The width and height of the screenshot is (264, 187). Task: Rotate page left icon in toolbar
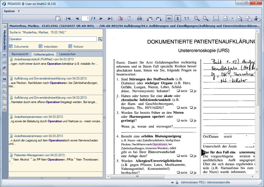[150, 18]
